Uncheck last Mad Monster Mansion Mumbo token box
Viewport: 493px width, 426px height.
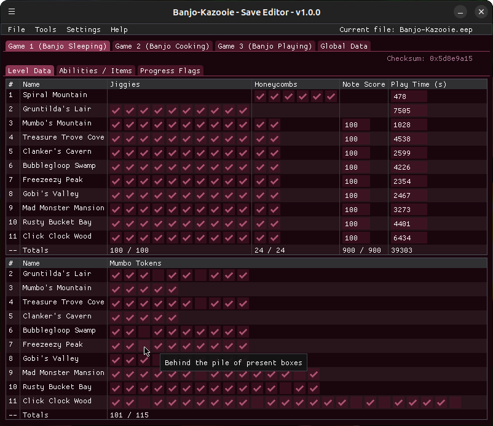pyautogui.click(x=314, y=374)
